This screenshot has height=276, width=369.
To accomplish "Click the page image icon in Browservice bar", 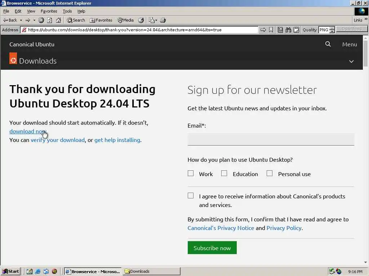I will pos(280,30).
